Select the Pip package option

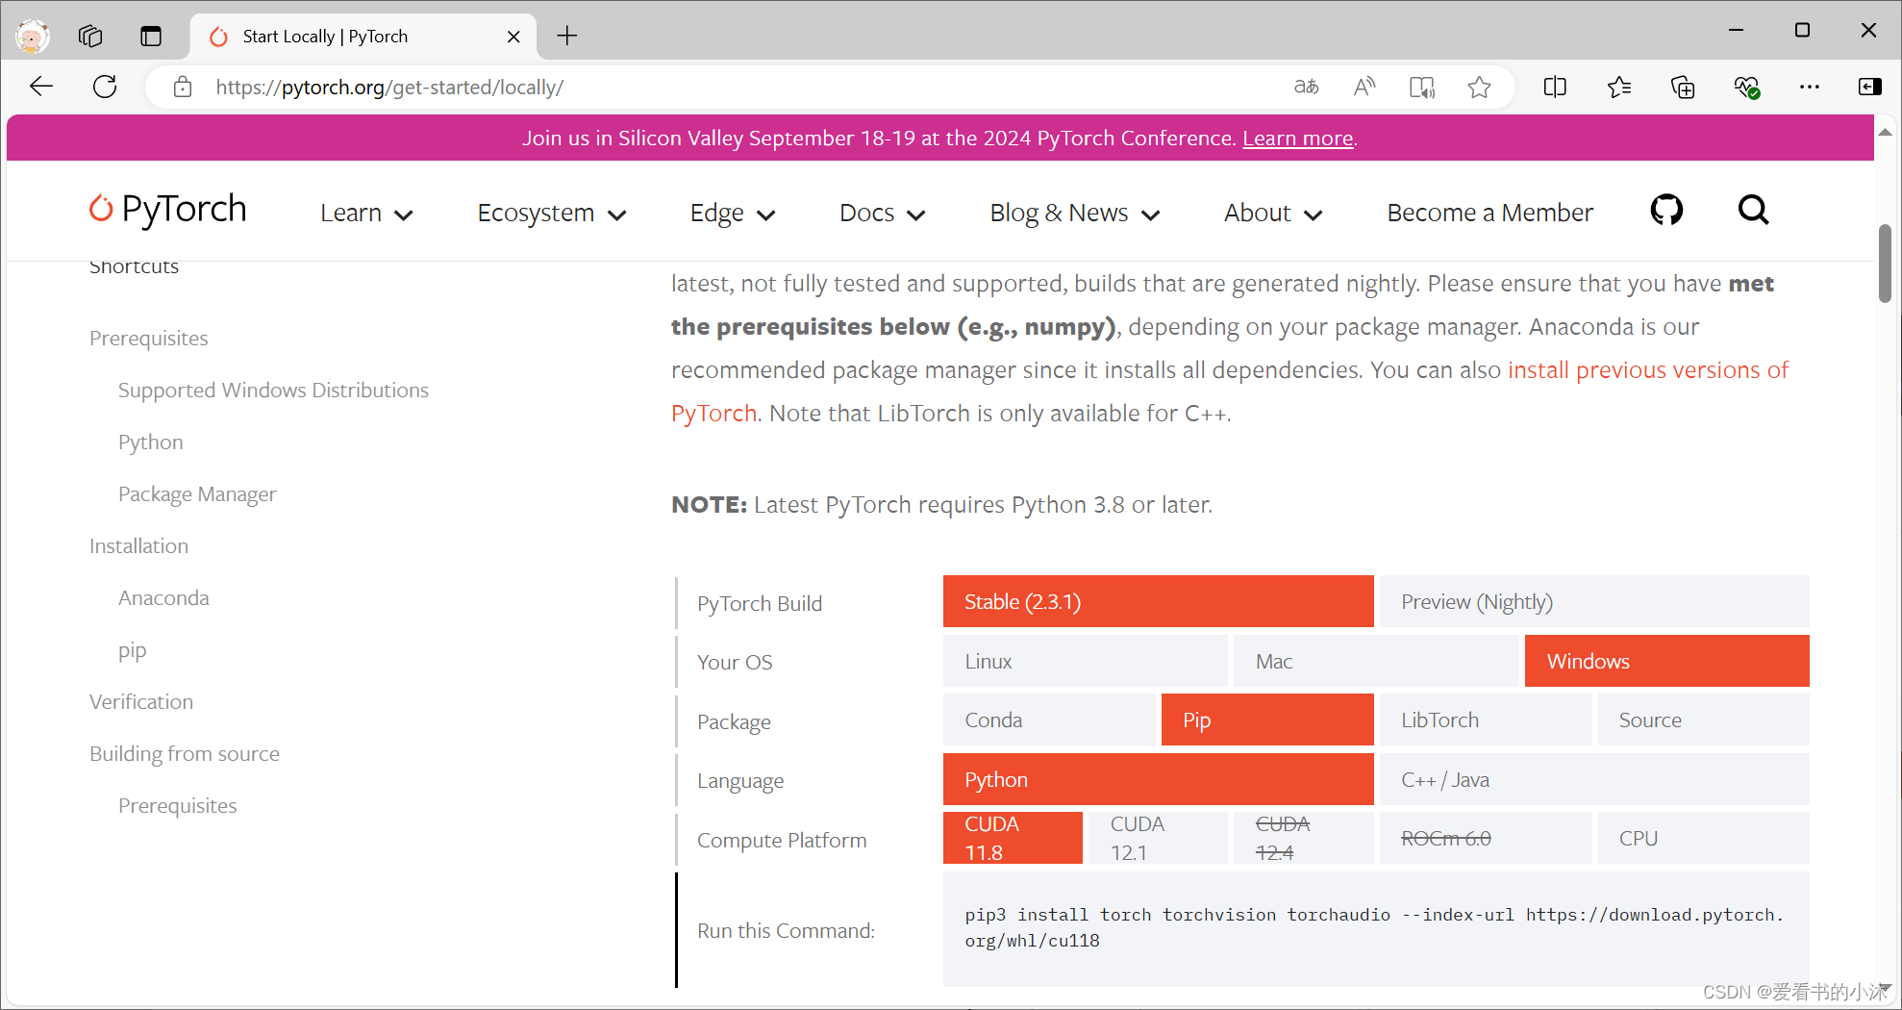(1267, 720)
